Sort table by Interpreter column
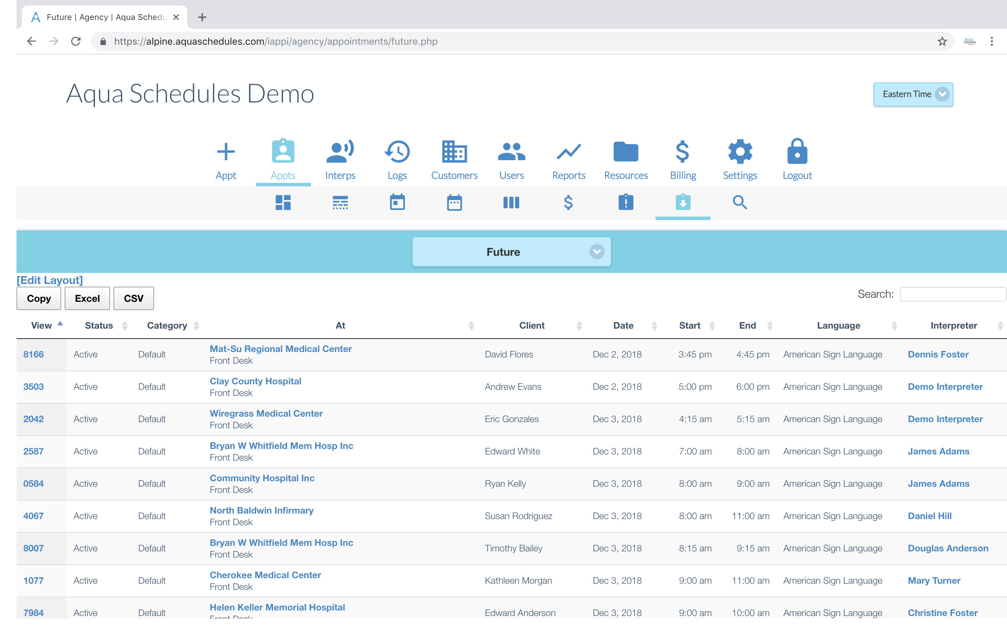Image resolution: width=1007 pixels, height=638 pixels. (x=953, y=326)
